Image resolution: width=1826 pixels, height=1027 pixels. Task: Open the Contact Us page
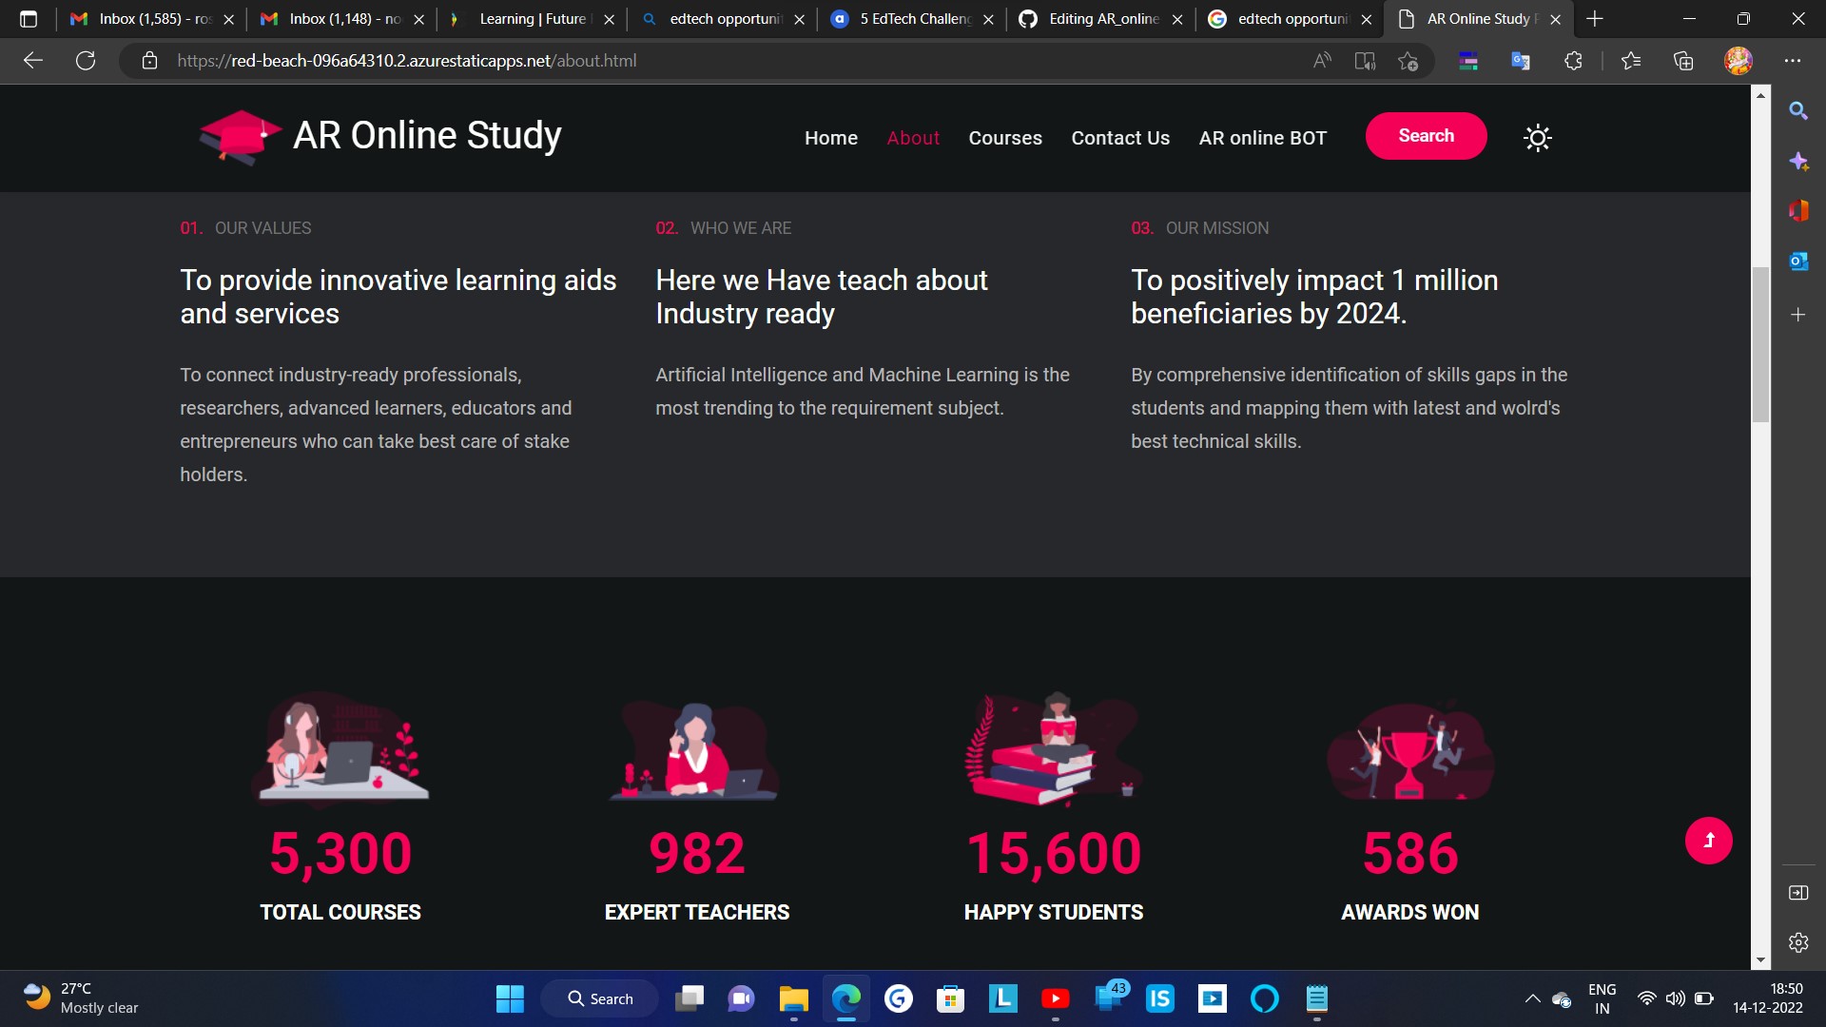pos(1120,138)
